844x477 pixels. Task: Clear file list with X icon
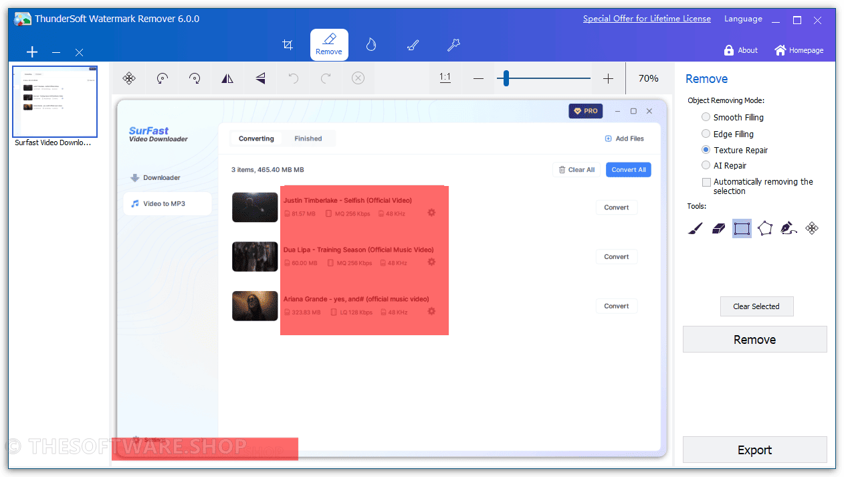point(79,52)
